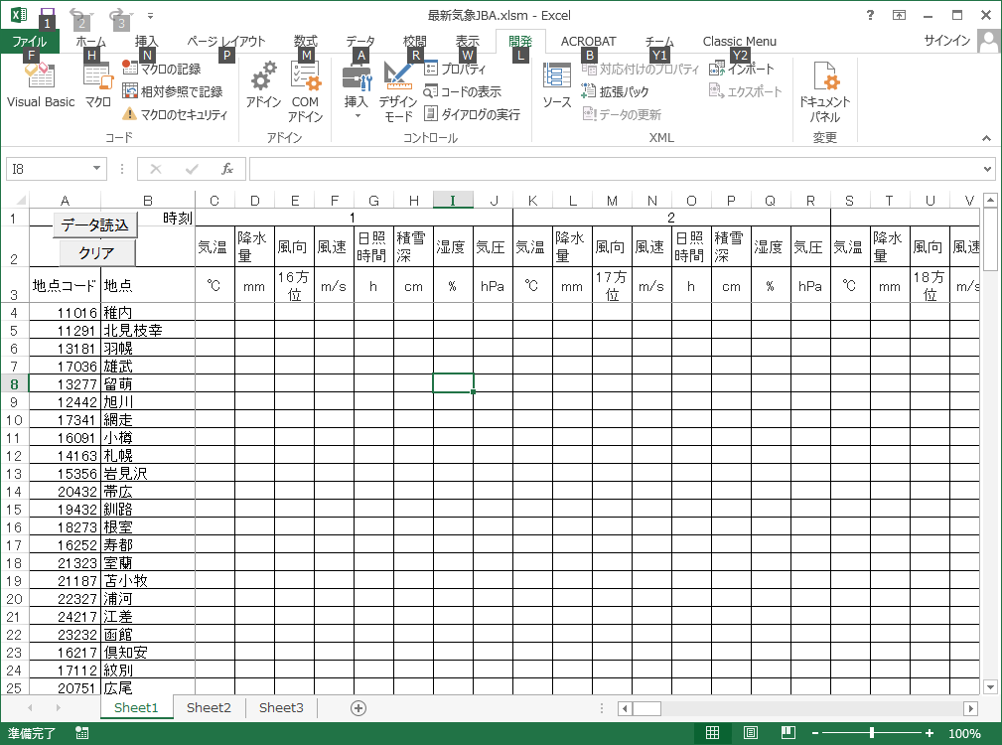
Task: Switch to the Sheet2 worksheet tab
Action: click(x=209, y=707)
